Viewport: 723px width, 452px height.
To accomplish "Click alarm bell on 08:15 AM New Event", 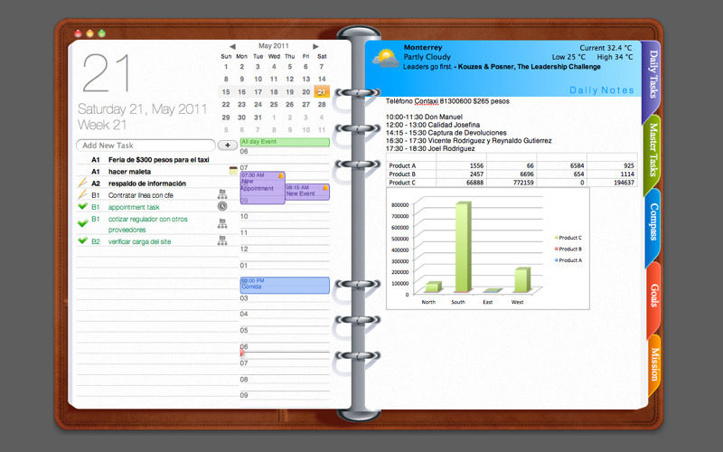I will [x=325, y=188].
